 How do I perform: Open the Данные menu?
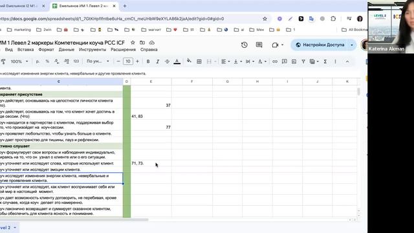click(66, 49)
